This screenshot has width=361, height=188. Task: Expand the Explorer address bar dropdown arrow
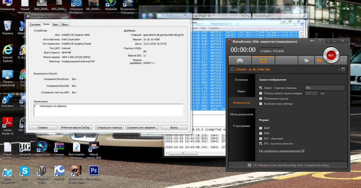(244, 16)
